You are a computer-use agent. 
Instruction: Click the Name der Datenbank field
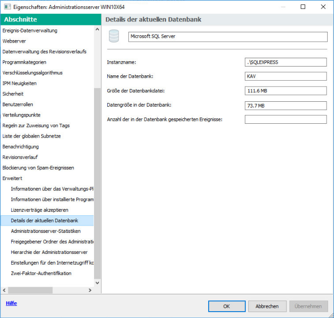(x=286, y=76)
